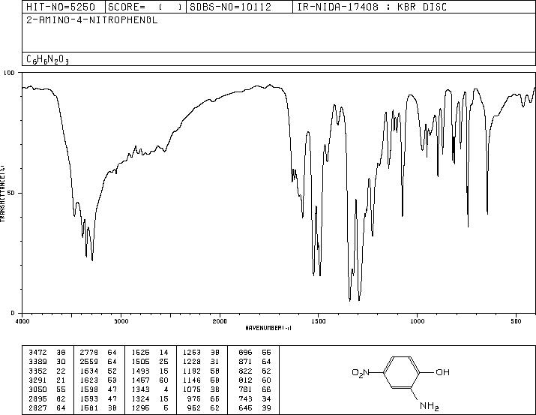Select the SDBS-NO=10112 header text

pos(230,7)
